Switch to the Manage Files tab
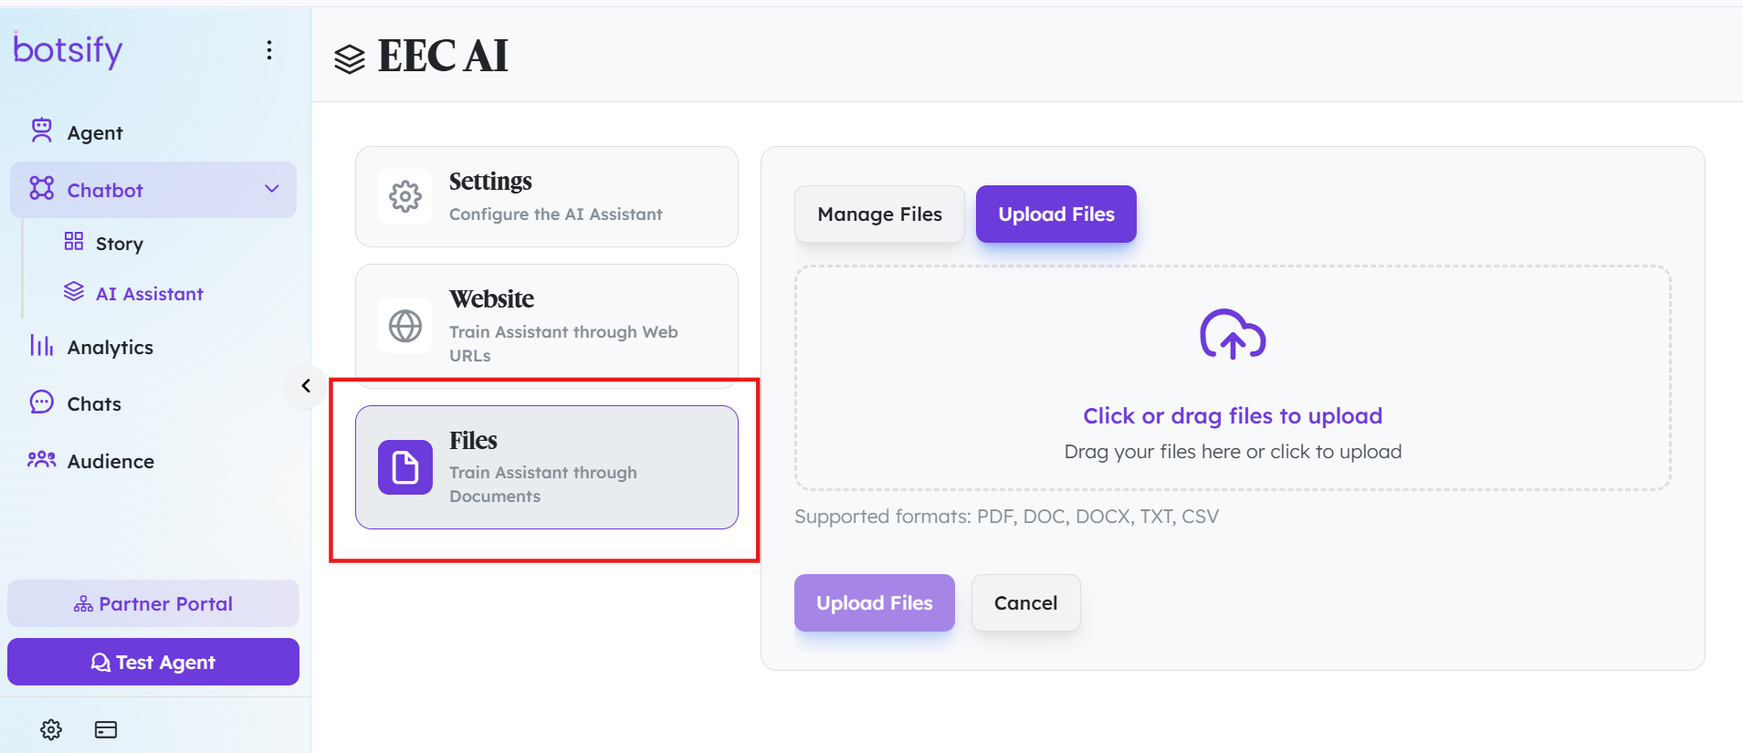The height and width of the screenshot is (753, 1743). pos(879,214)
